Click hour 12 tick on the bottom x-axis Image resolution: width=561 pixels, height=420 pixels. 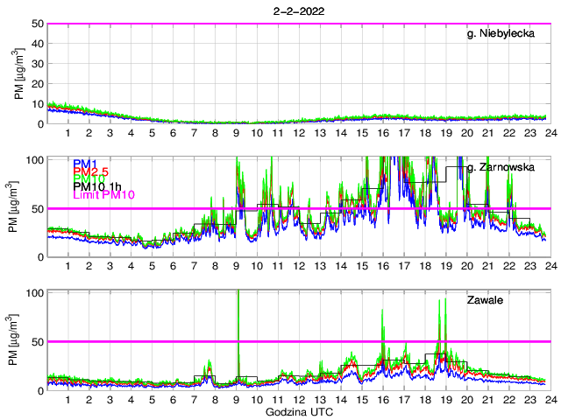click(298, 400)
